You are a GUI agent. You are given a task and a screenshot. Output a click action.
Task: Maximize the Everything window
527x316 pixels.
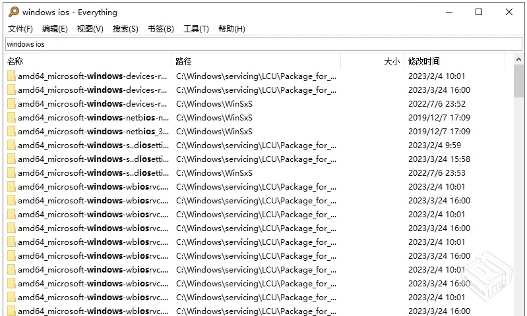click(x=479, y=12)
